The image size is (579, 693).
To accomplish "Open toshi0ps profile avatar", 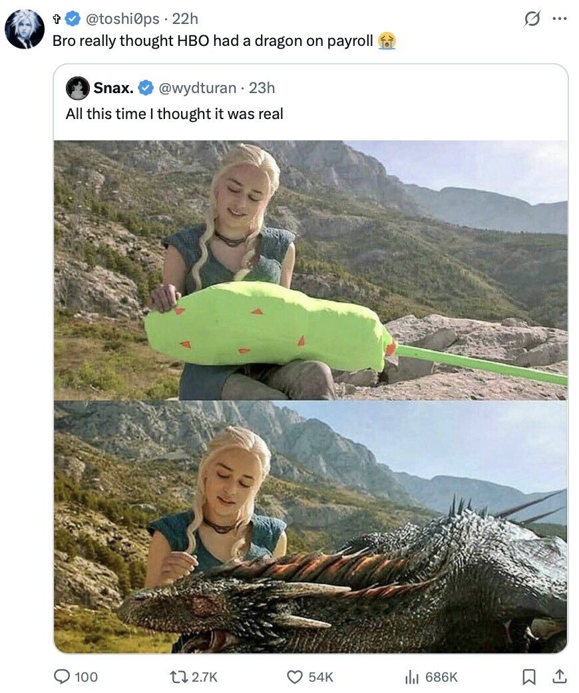I will click(25, 29).
